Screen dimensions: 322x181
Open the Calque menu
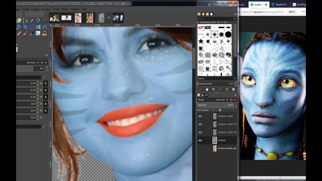pyautogui.click(x=35, y=9)
